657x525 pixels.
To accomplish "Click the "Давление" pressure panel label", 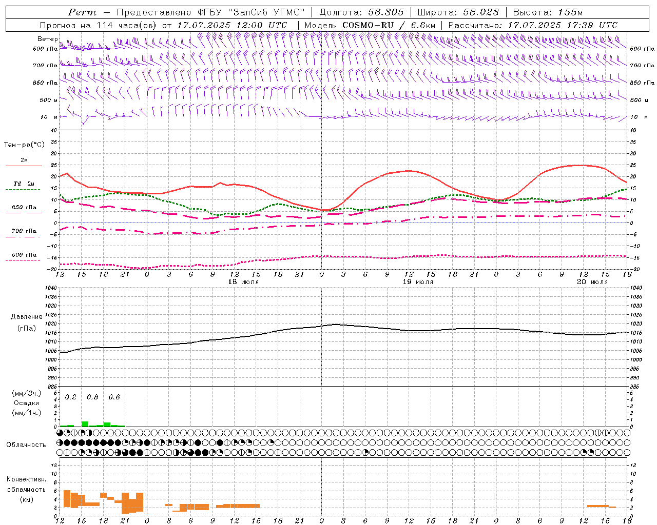I will (27, 317).
